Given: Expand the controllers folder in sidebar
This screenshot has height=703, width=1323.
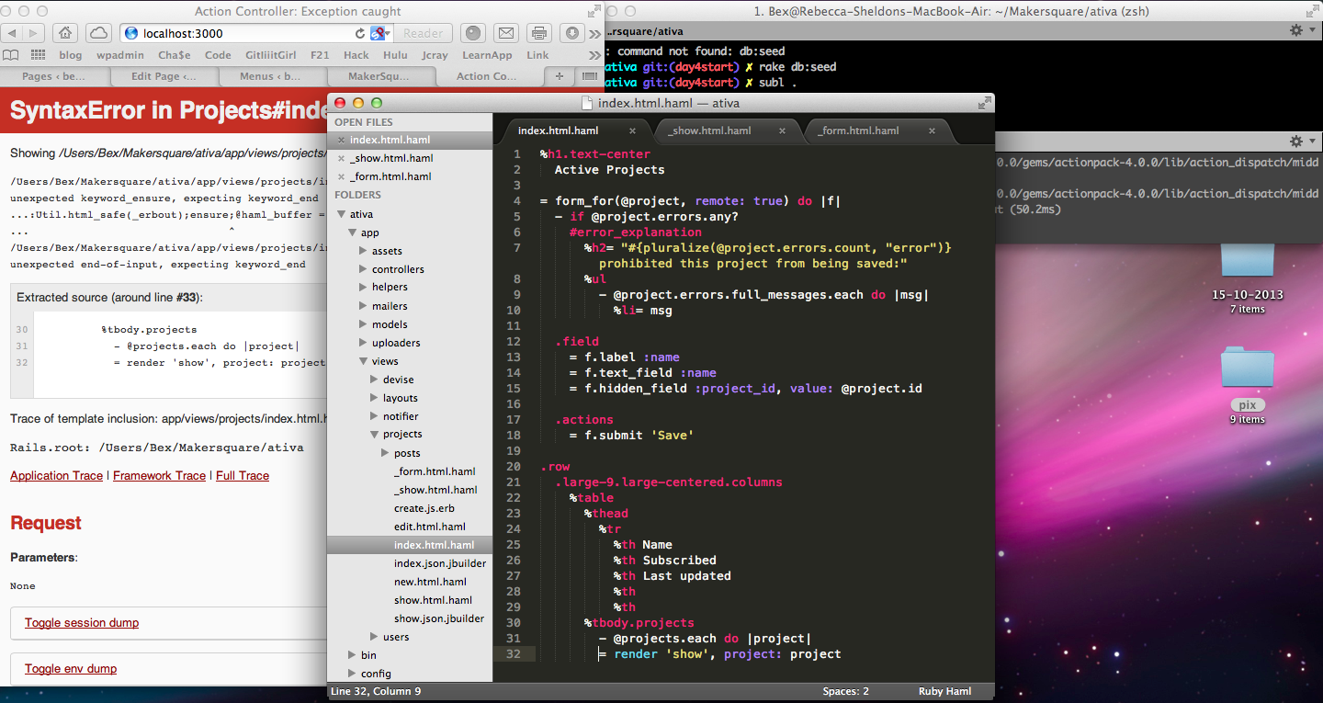Looking at the screenshot, I should (363, 269).
